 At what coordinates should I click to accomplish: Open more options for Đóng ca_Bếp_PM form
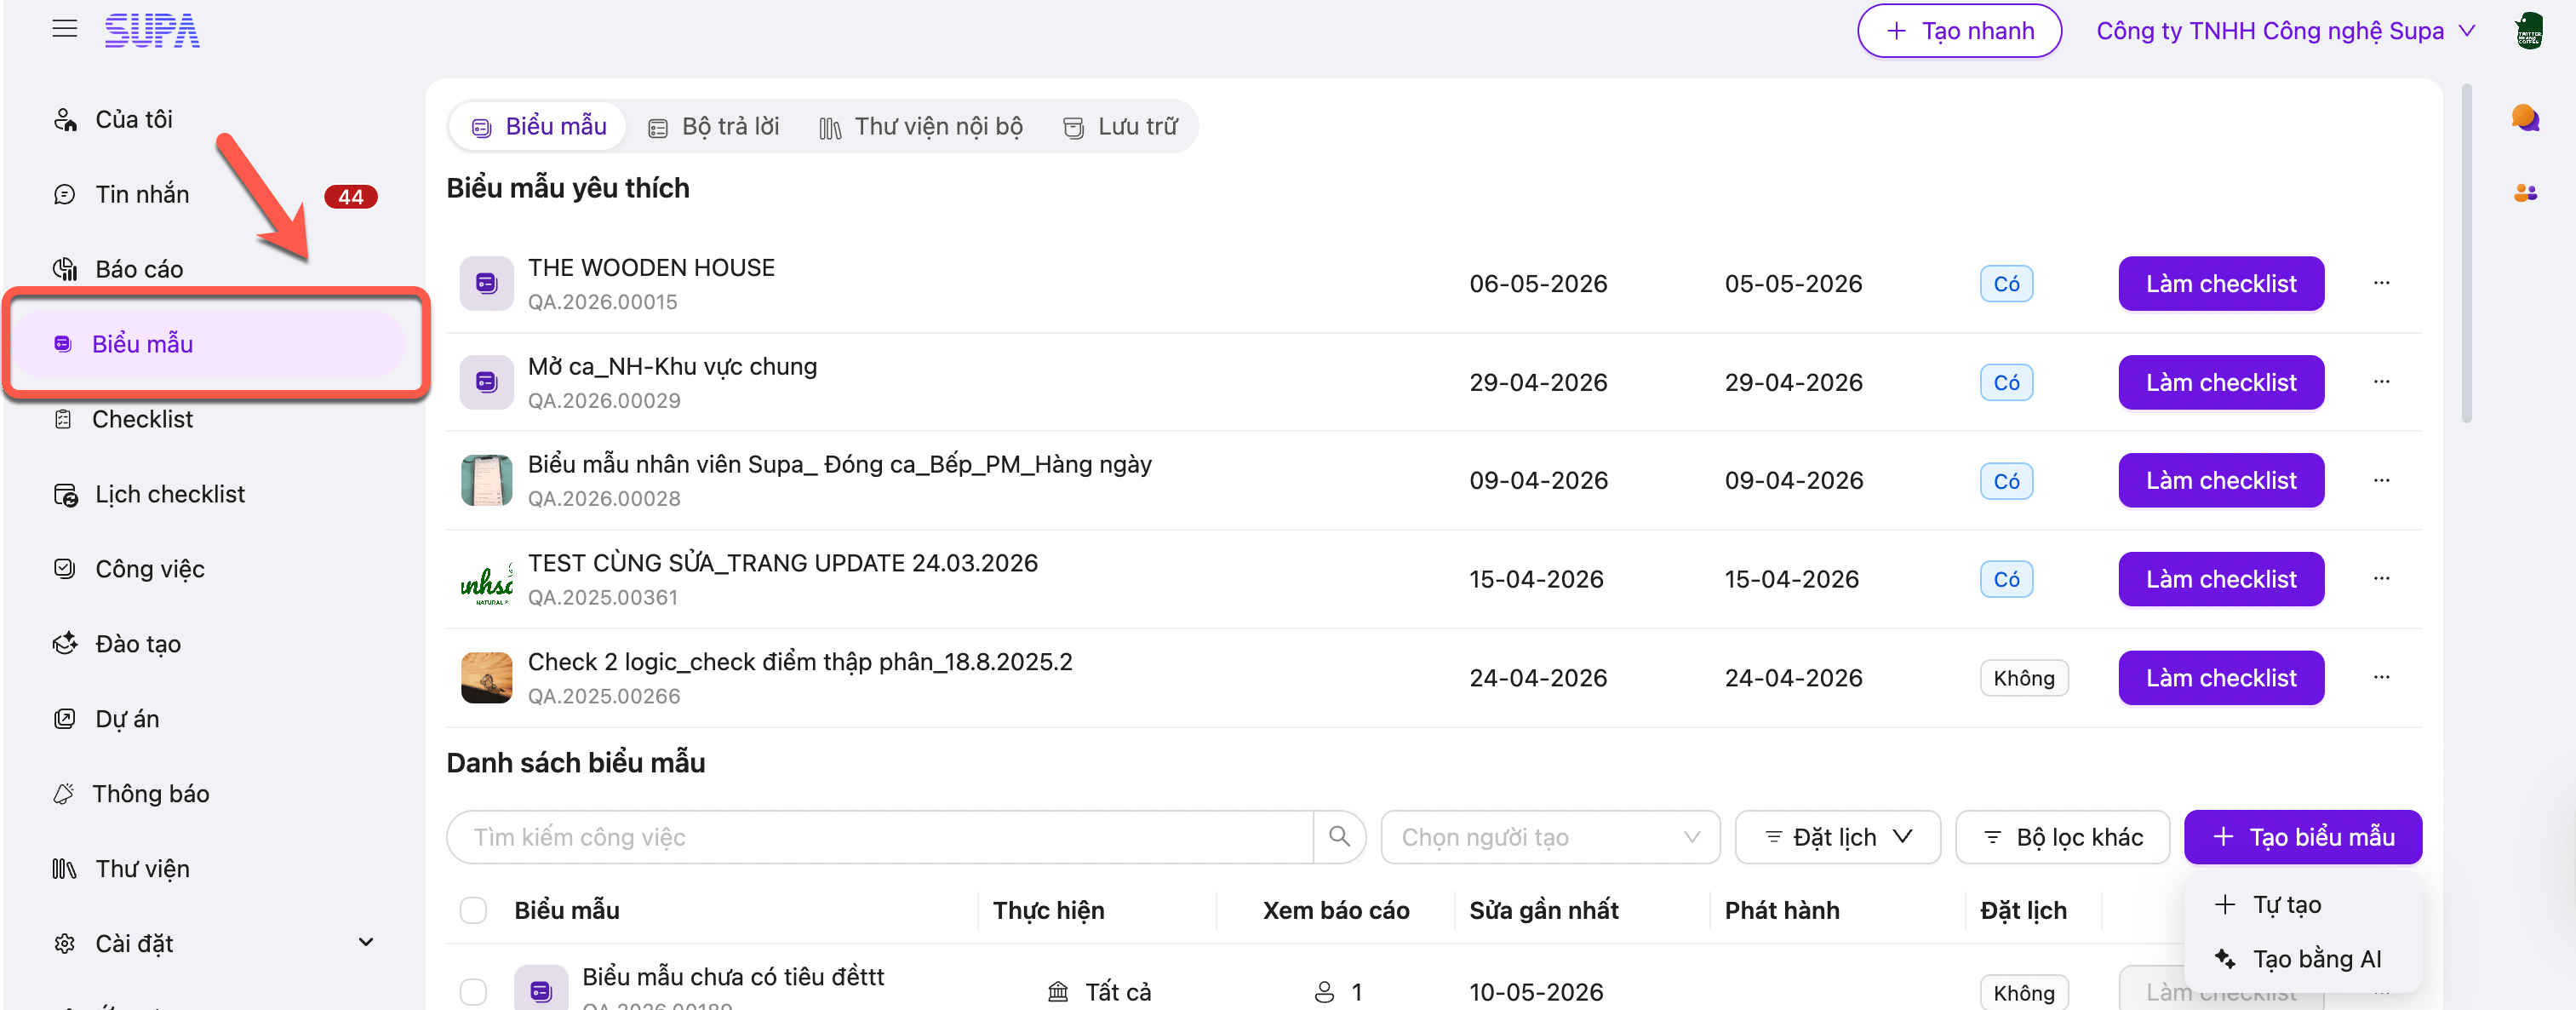tap(2381, 481)
